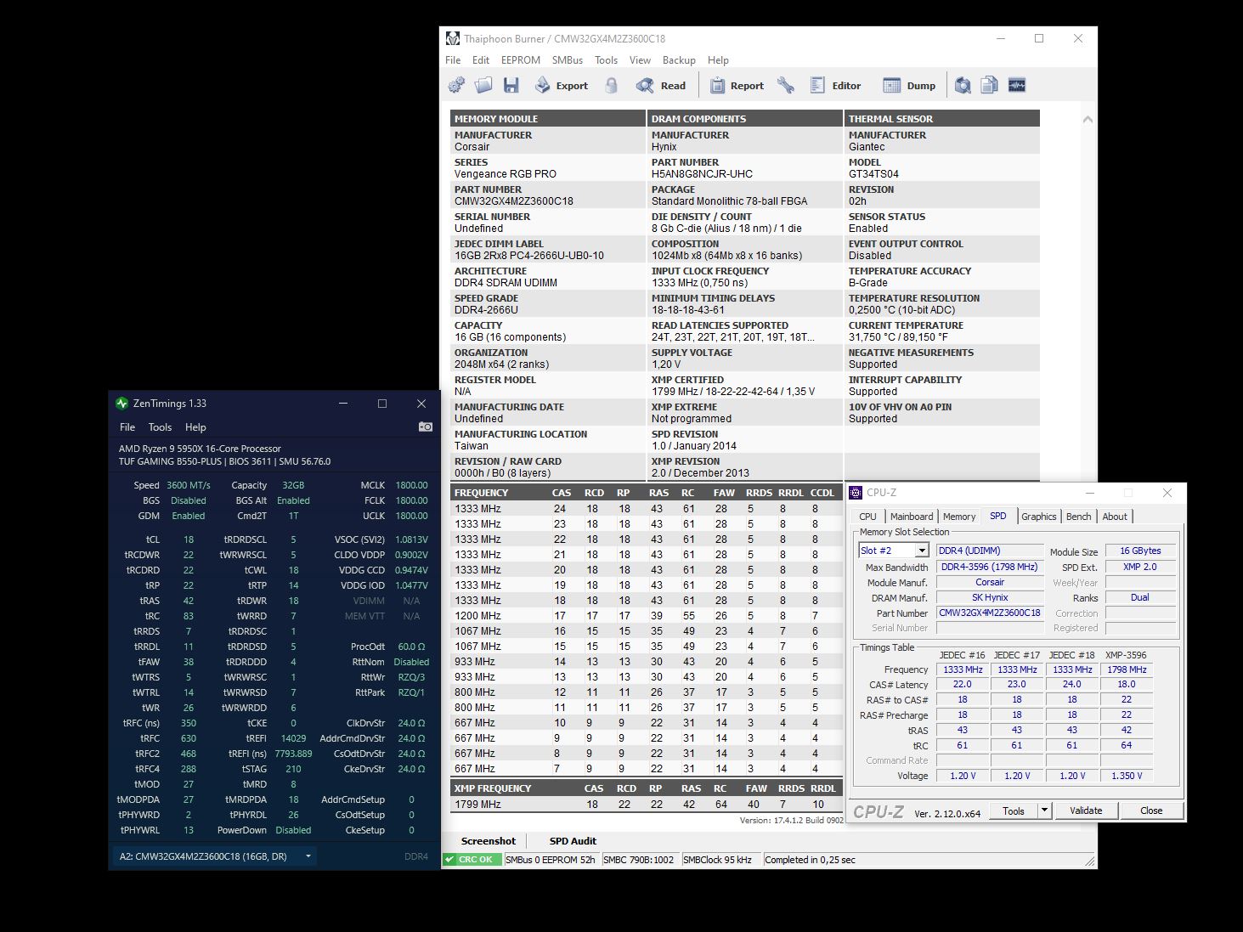Switch to the Mainboard tab in CPU-Z
Screen dimensions: 1243x932
point(912,517)
